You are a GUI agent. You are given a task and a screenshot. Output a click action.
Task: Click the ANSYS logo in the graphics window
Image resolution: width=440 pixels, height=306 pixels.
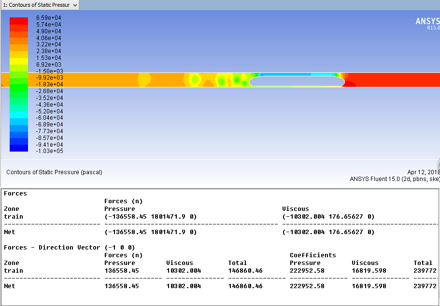(x=427, y=22)
